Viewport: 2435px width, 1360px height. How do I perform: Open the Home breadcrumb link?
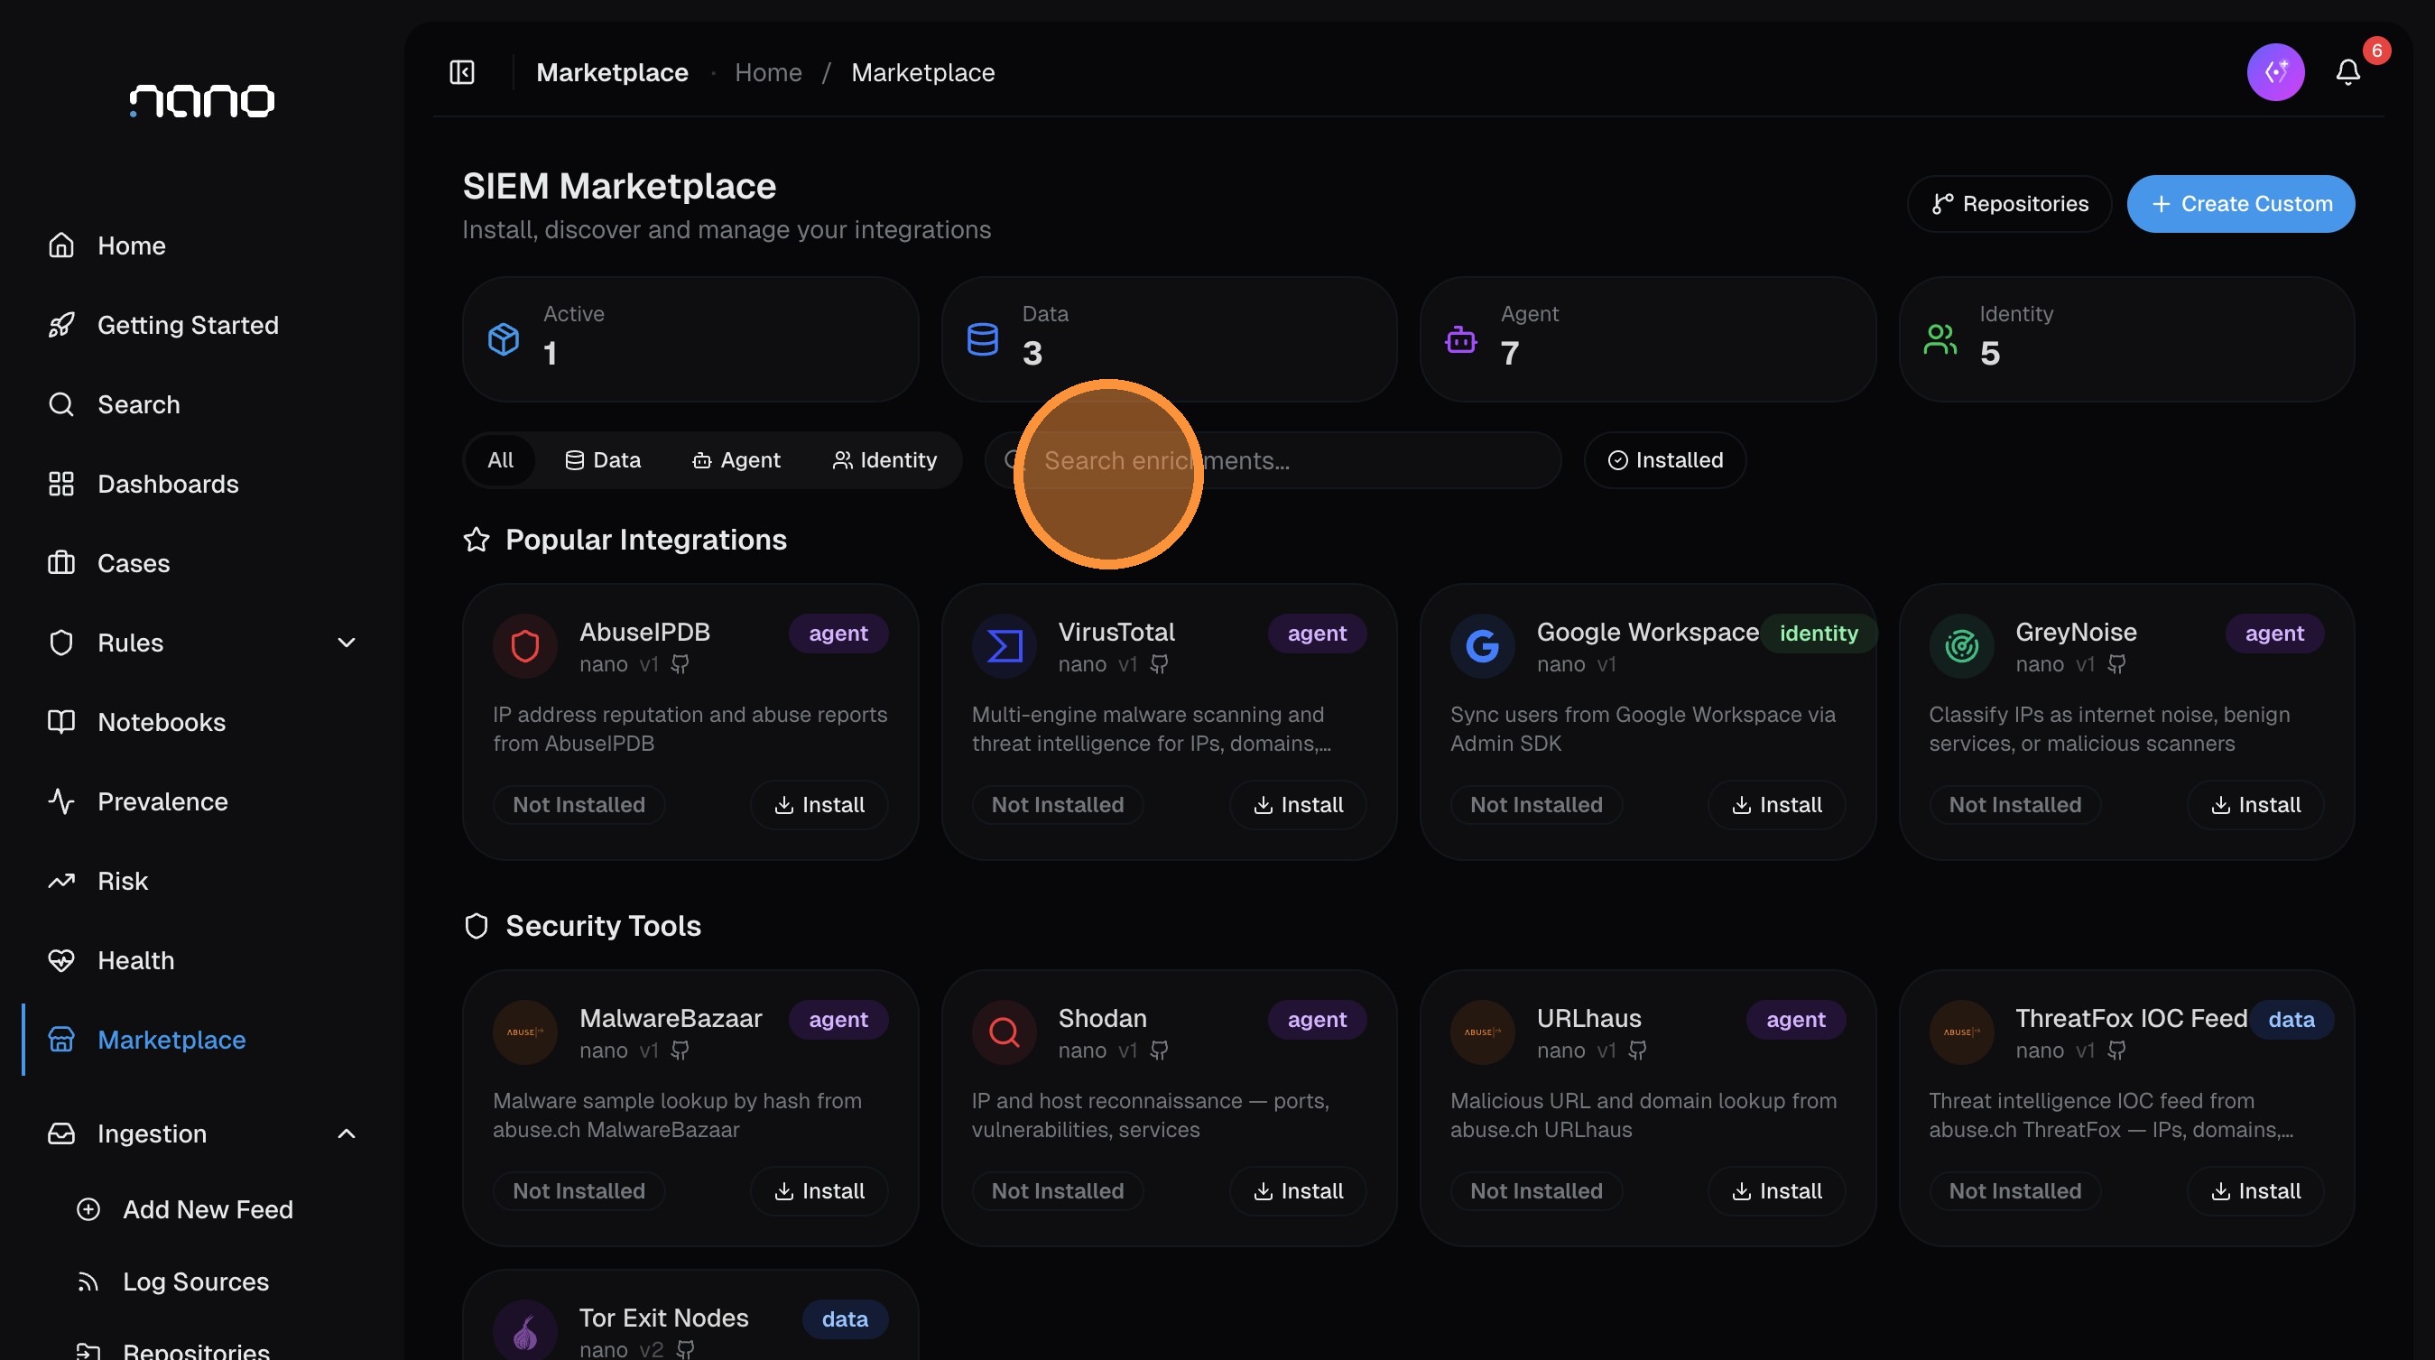(767, 72)
